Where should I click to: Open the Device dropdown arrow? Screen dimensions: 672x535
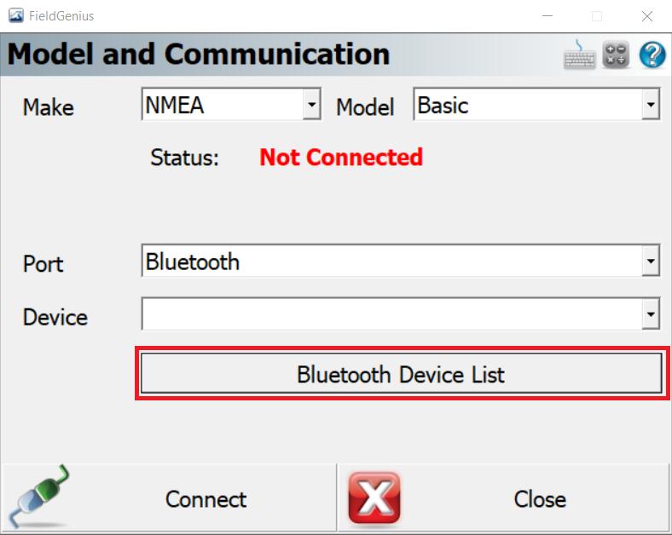click(x=651, y=314)
